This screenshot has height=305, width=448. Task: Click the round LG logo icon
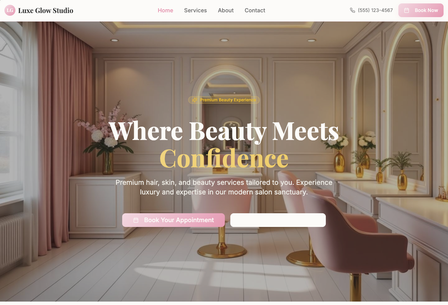(10, 10)
